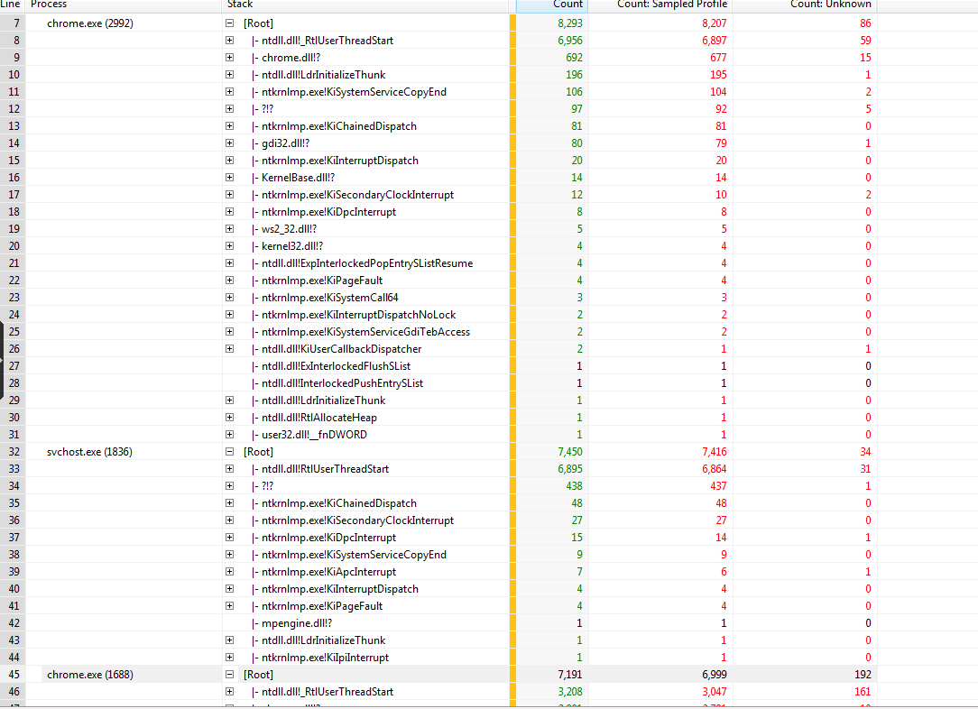
Task: Select the unknown count value 86
Action: [865, 23]
